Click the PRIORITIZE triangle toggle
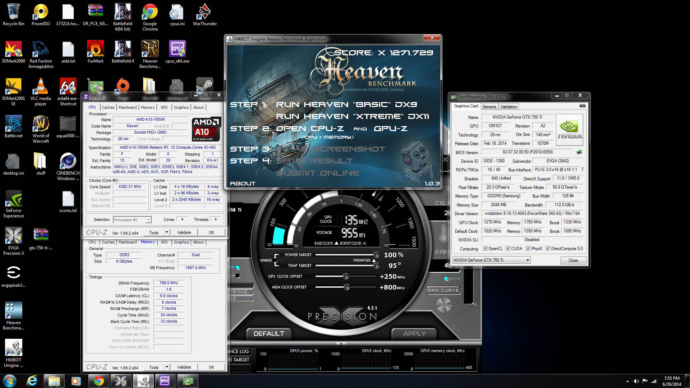Screen dimensions: 690x388 pyautogui.click(x=374, y=260)
